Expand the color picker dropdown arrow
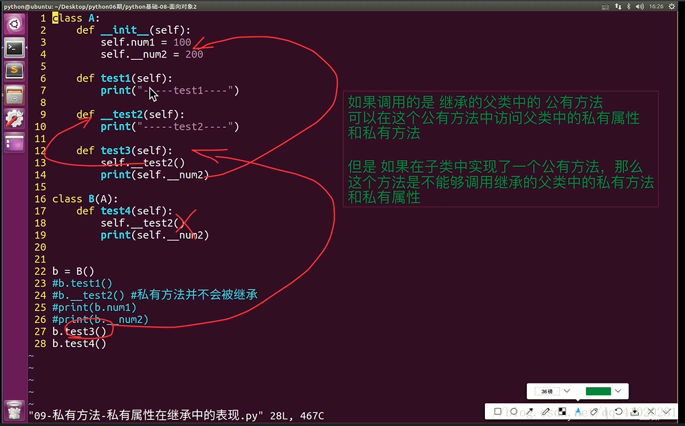Image resolution: width=685 pixels, height=426 pixels. [x=618, y=391]
